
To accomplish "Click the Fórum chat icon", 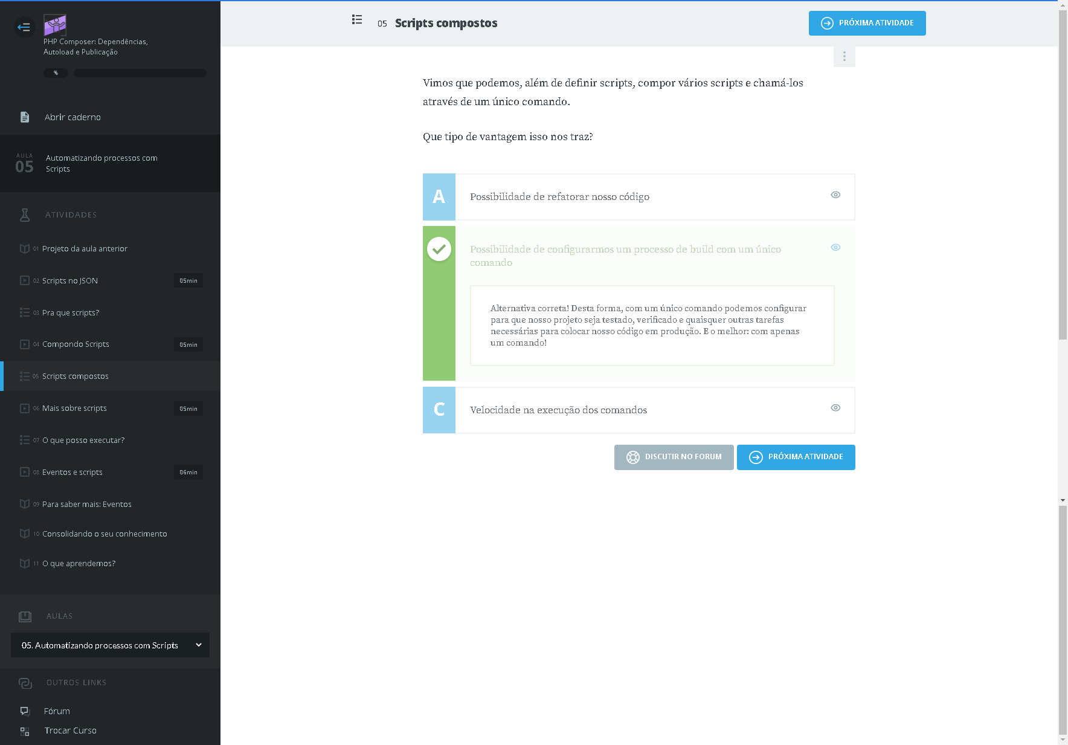I will 25,711.
